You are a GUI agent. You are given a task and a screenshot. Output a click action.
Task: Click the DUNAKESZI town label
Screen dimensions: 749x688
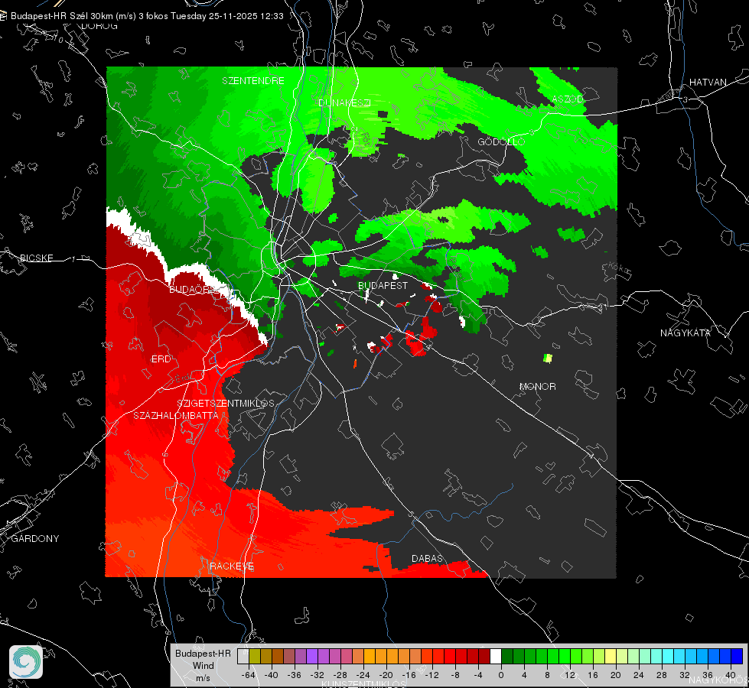[x=344, y=102]
